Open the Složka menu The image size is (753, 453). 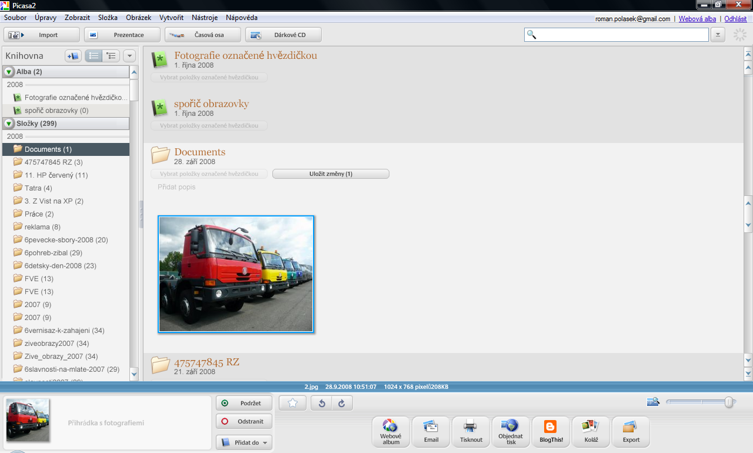click(108, 18)
